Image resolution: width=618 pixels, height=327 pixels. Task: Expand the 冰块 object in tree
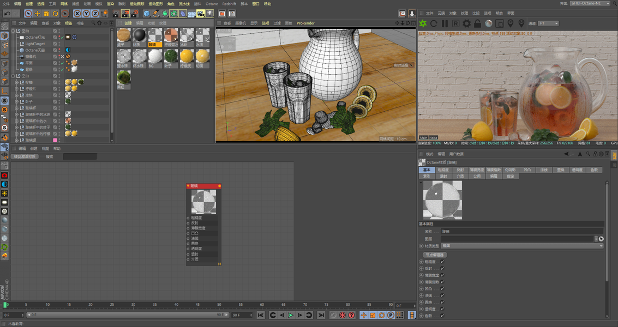(16, 95)
